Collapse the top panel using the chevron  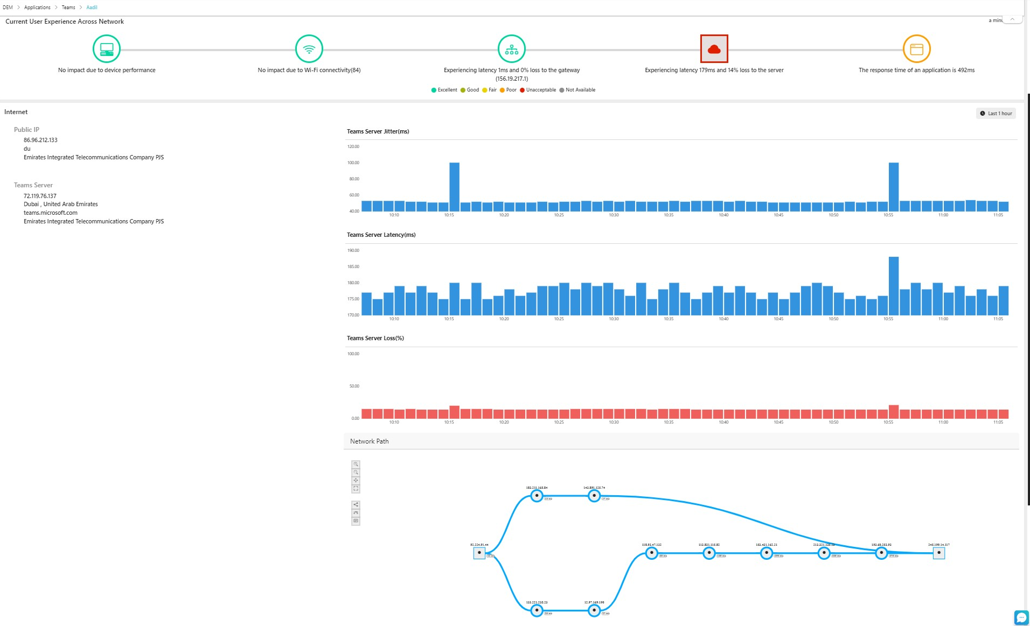pyautogui.click(x=1012, y=19)
